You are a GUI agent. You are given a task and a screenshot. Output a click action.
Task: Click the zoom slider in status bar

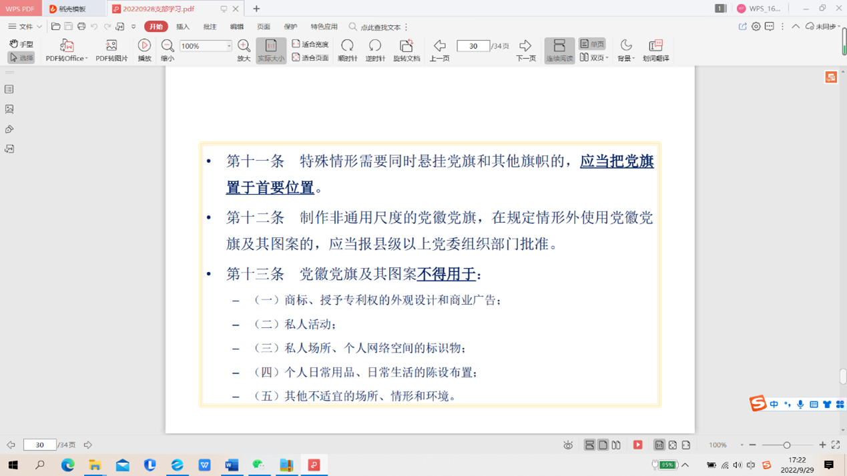pos(787,445)
